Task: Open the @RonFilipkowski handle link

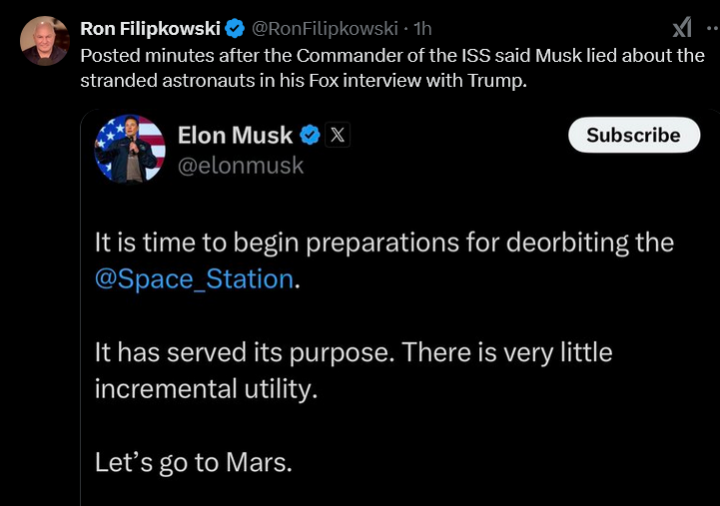Action: (x=325, y=28)
